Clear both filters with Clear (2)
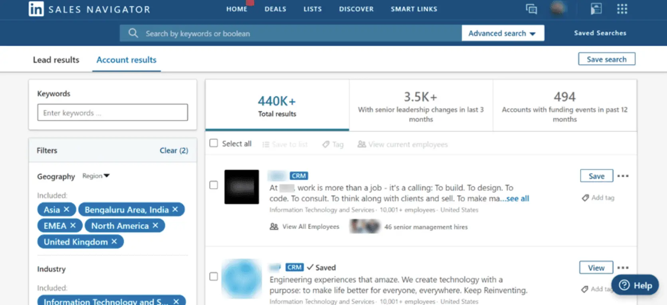The width and height of the screenshot is (667, 305). point(174,150)
